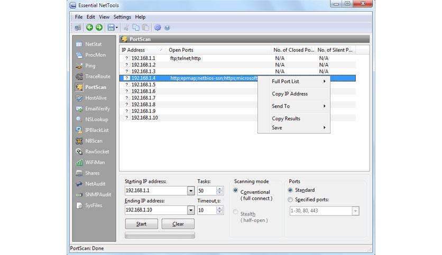Focus the Timeout value field

coord(207,210)
